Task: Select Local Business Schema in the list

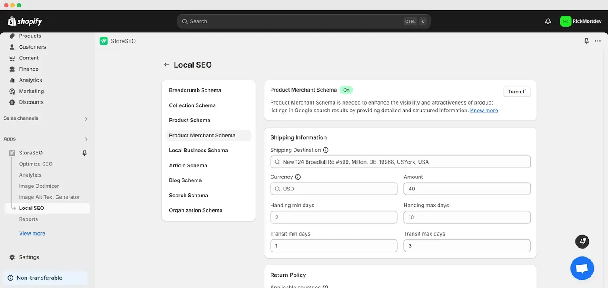Action: [208, 150]
